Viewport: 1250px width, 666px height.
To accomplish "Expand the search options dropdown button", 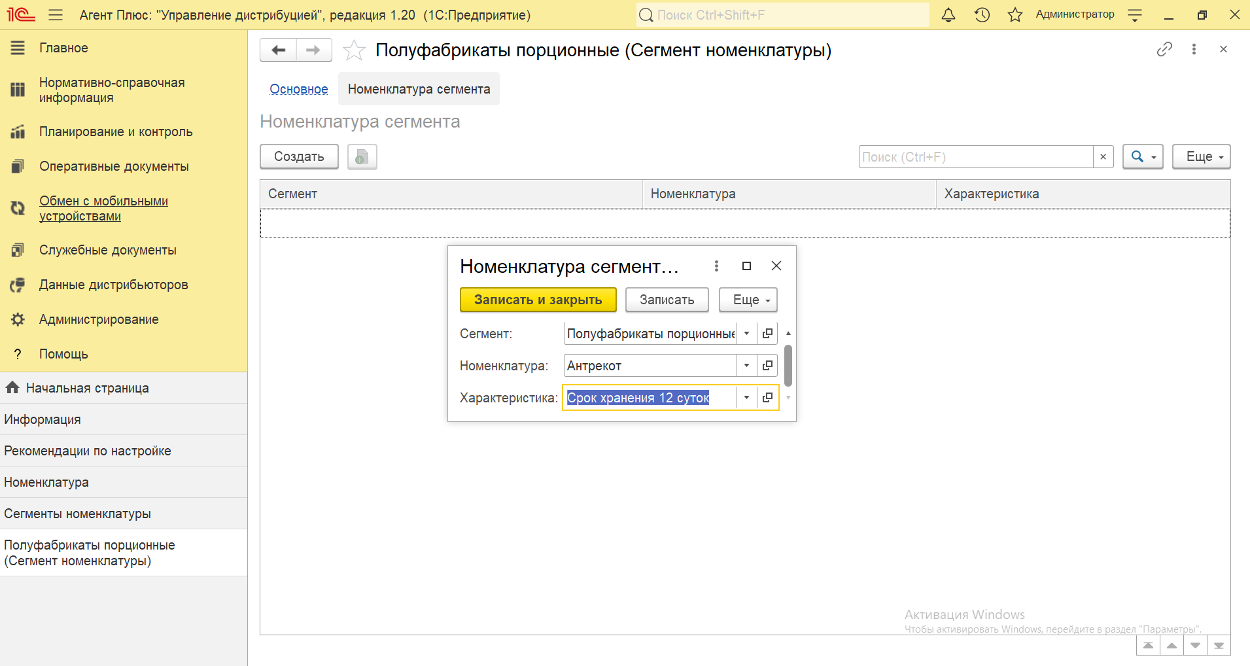I will point(1142,157).
